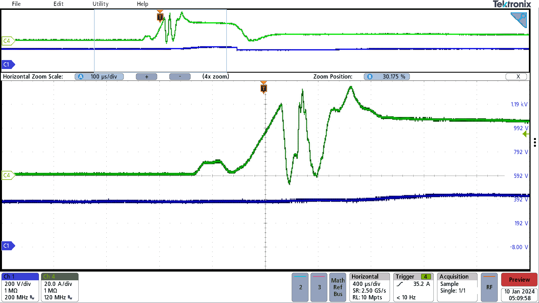Click the (4x zoom) label
Viewport: 539px width, 303px height.
tap(216, 77)
